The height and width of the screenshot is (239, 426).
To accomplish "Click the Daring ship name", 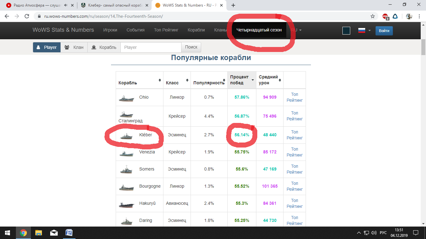I will (146, 221).
